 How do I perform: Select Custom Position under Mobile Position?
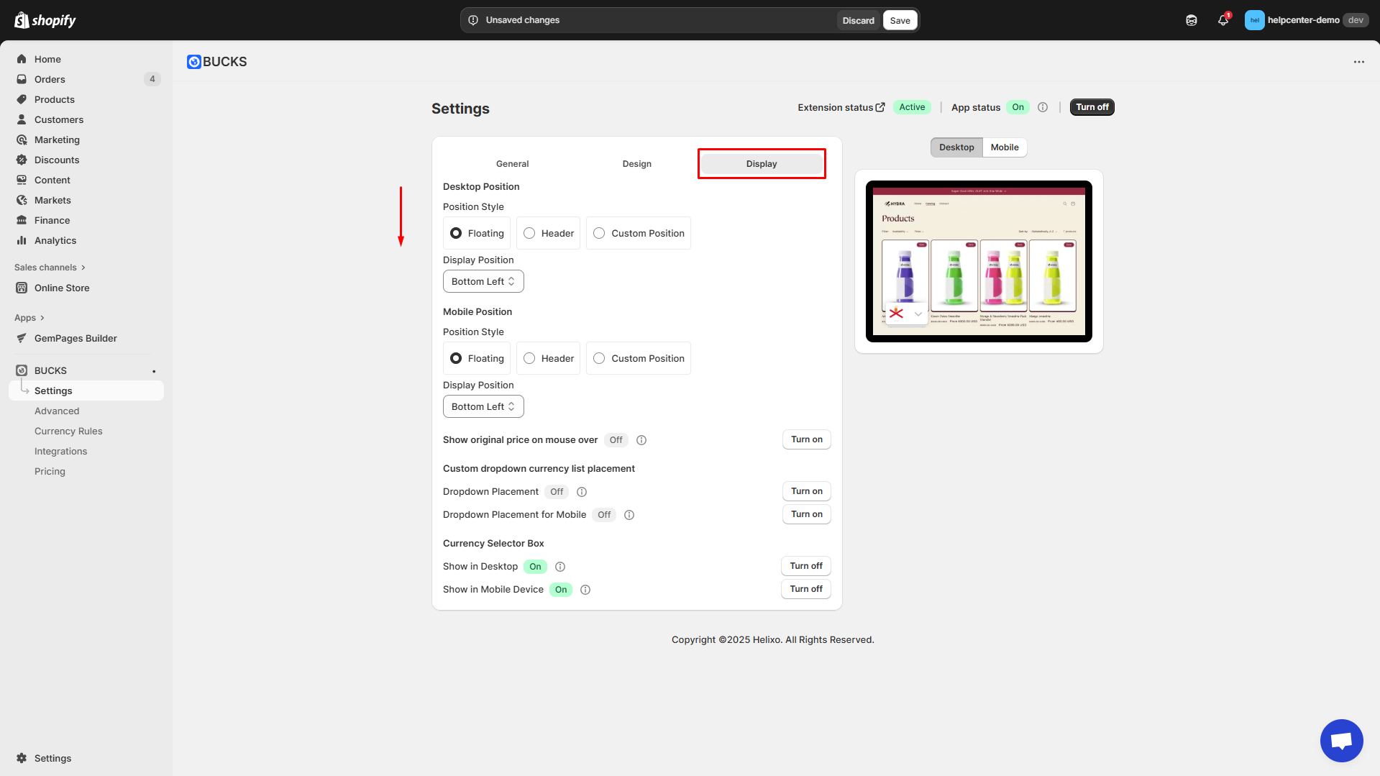point(599,359)
